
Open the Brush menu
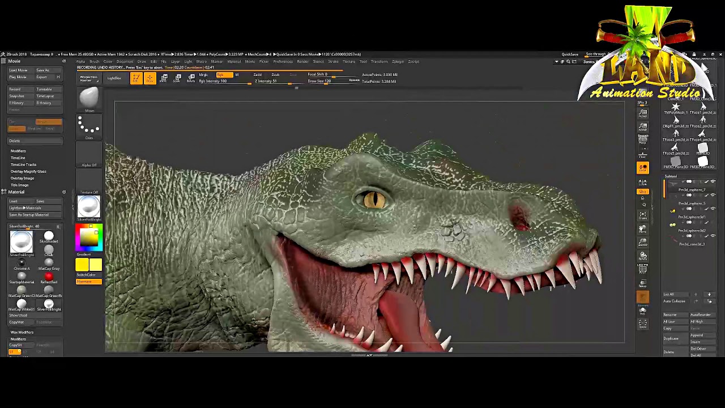(x=94, y=61)
